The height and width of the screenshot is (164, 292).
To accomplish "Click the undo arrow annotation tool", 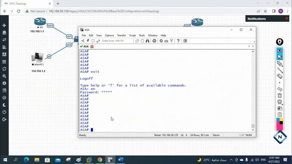I will (280, 89).
